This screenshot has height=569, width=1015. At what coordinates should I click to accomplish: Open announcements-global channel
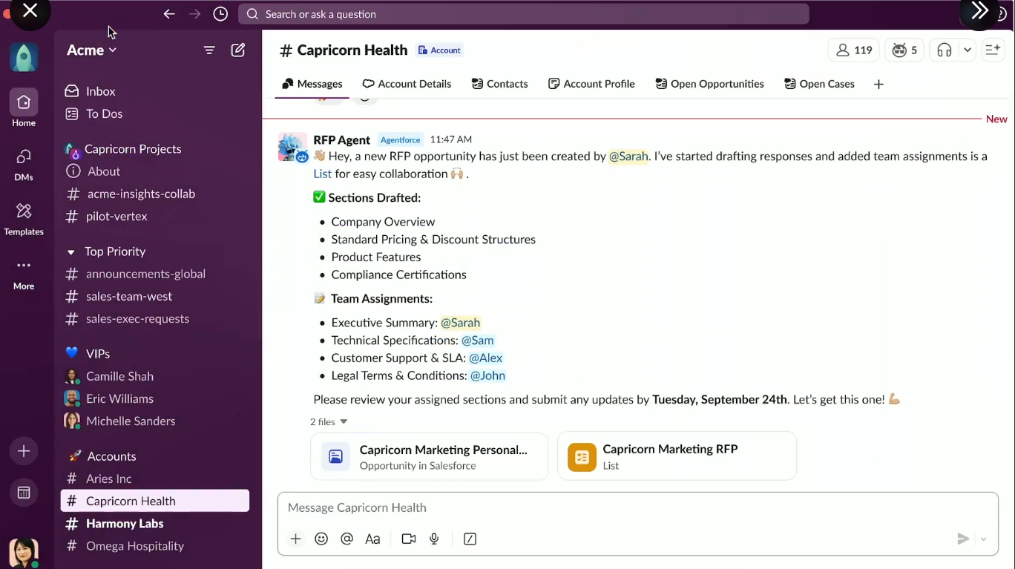tap(145, 274)
